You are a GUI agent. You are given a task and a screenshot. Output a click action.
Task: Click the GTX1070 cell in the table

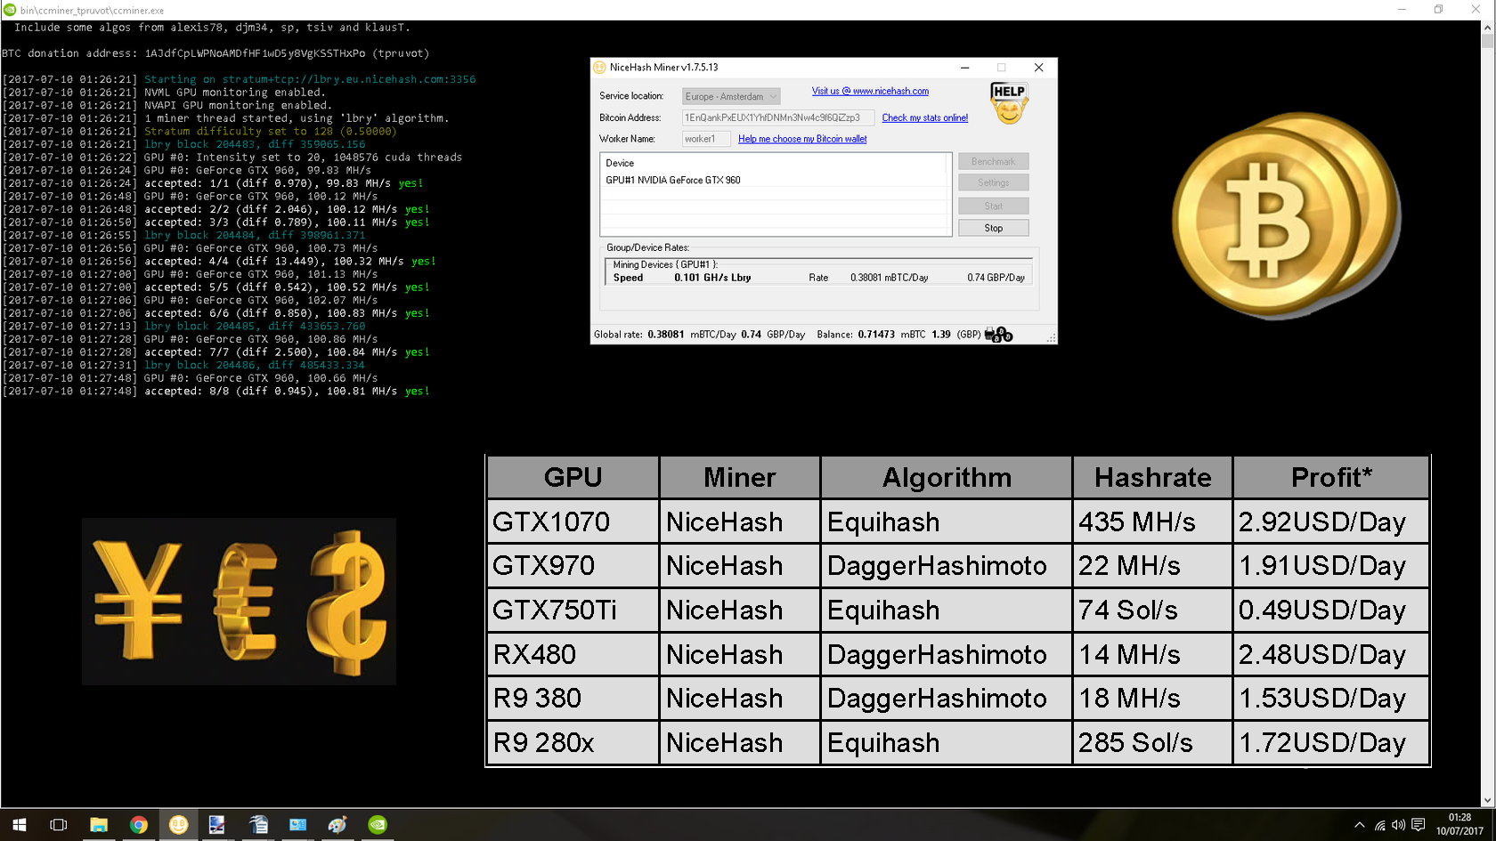click(573, 522)
